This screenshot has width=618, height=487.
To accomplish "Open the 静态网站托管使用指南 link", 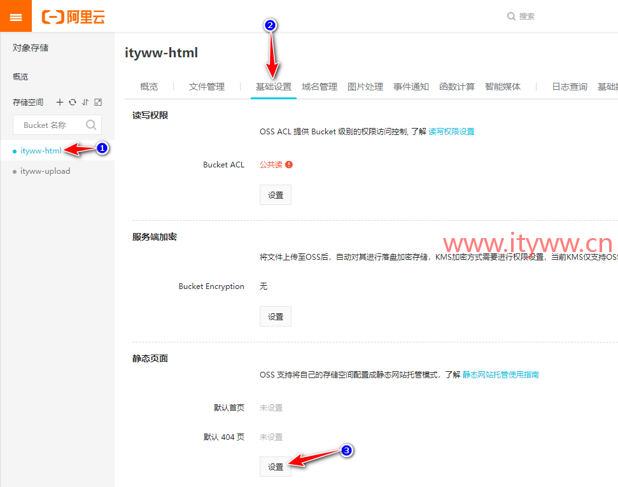I will coord(500,374).
